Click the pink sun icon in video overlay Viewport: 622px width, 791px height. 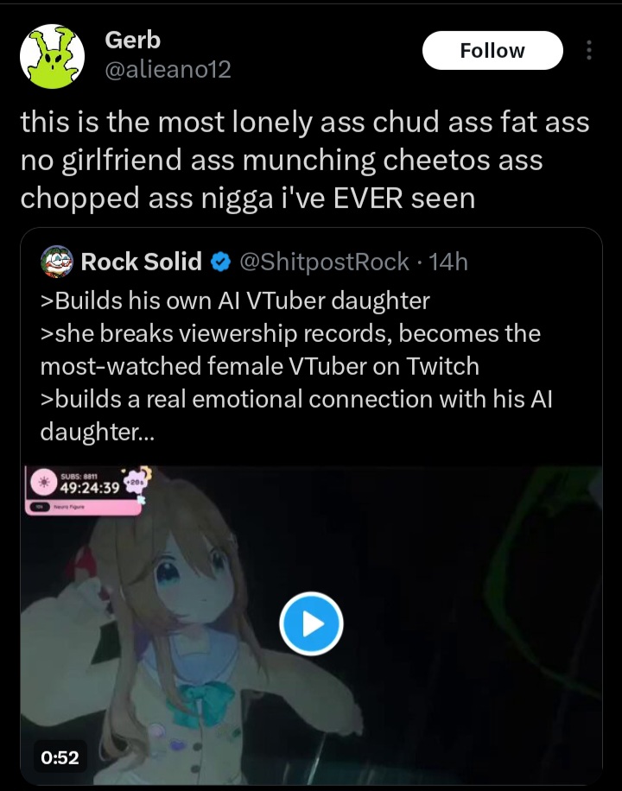click(43, 482)
